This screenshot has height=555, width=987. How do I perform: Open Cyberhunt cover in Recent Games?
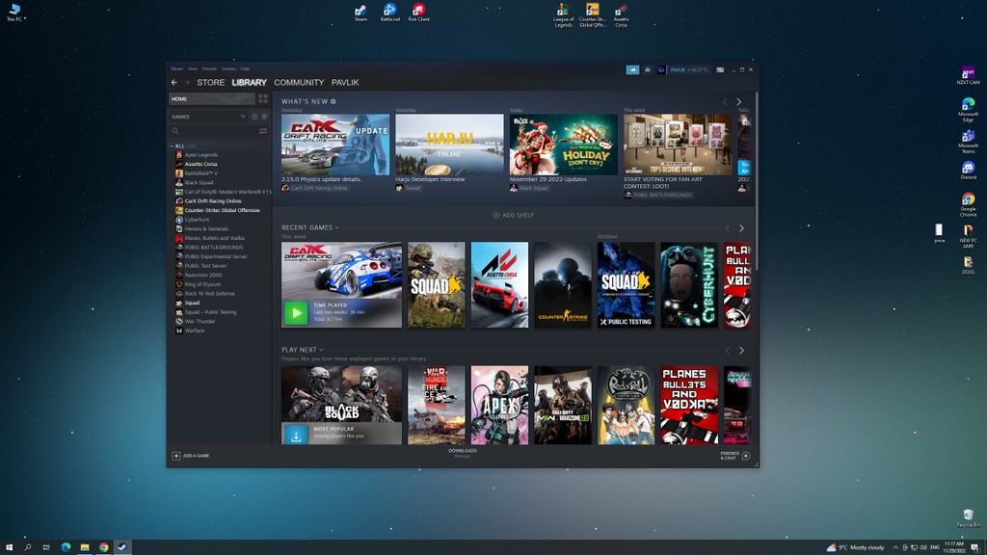tap(689, 284)
